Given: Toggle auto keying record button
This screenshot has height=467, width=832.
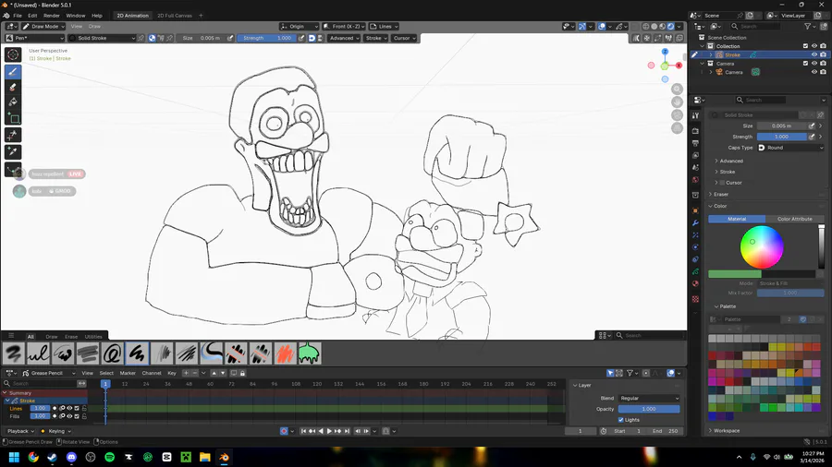Looking at the screenshot, I should (x=284, y=431).
